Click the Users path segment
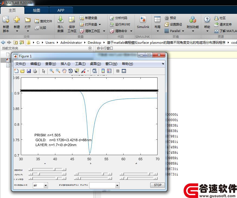Image resolution: width=237 pixels, height=198 pixels. coord(50,43)
